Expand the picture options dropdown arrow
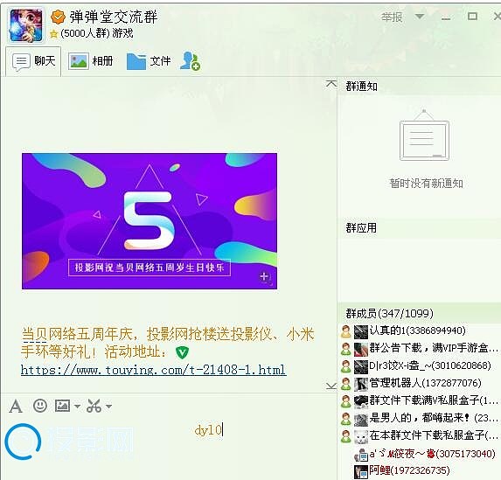 tap(77, 407)
